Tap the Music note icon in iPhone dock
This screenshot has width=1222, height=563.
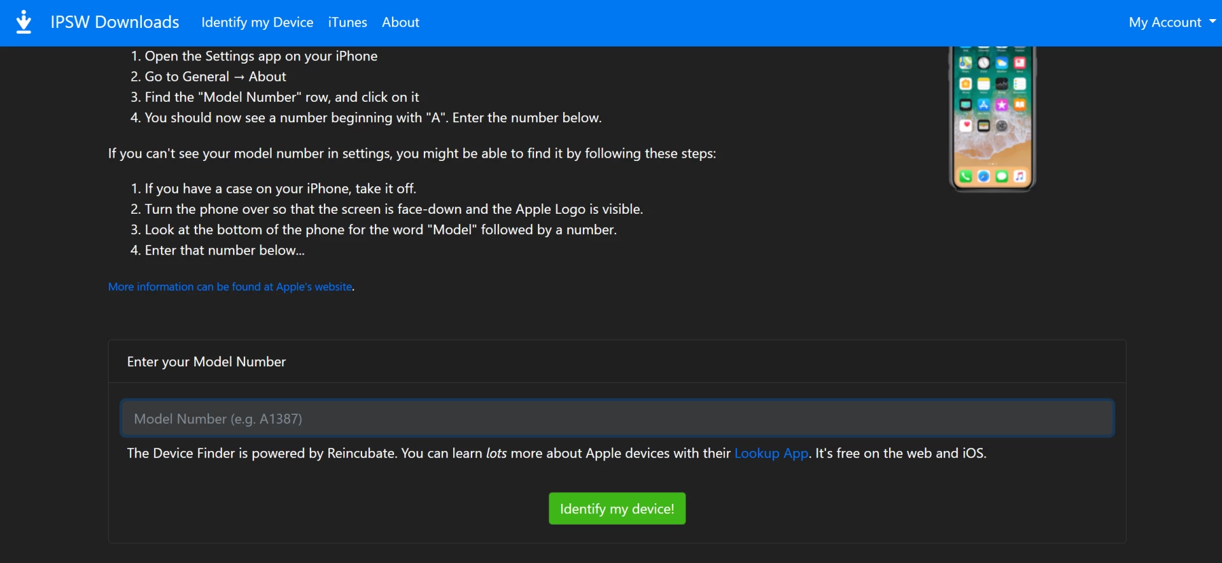pos(1020,176)
